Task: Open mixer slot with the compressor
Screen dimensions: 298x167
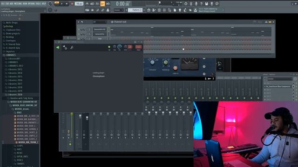Action: pyautogui.click(x=278, y=87)
